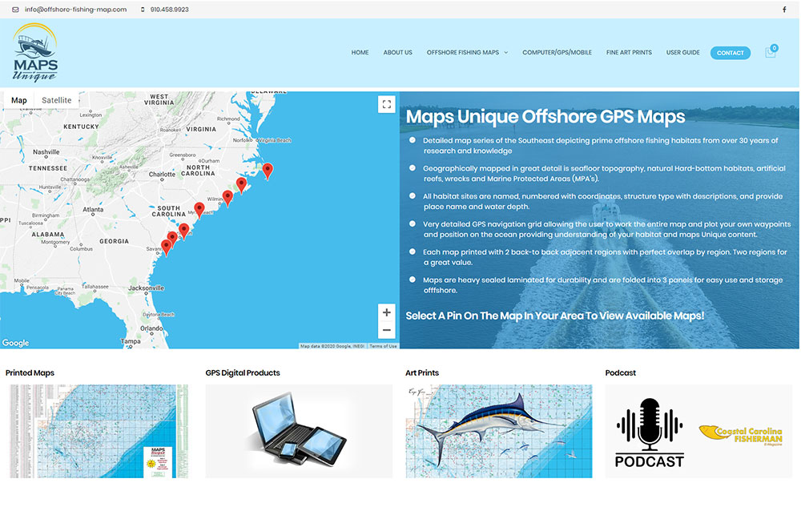Click the envelope email icon
This screenshot has height=515, width=801.
15,9
